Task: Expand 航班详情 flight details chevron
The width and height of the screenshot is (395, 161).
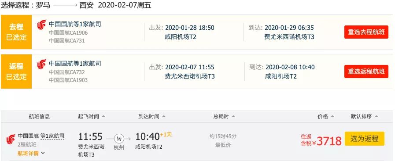Action: tap(43, 153)
